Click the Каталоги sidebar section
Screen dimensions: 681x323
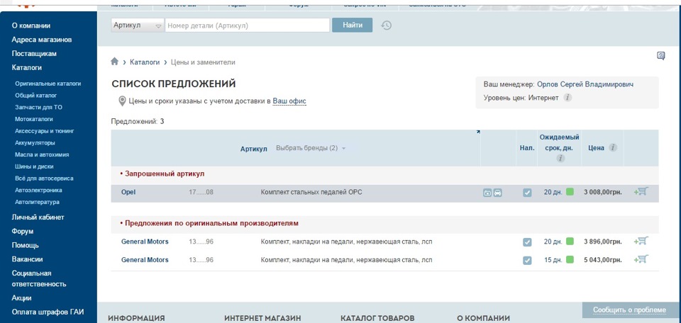coord(26,67)
